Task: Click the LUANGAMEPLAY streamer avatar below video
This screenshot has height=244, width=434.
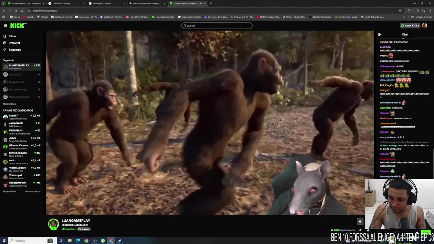Action: pos(53,224)
